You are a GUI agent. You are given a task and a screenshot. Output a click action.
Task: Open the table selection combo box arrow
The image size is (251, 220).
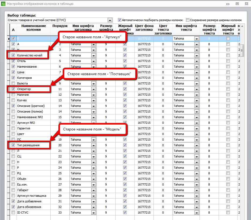tap(110, 20)
